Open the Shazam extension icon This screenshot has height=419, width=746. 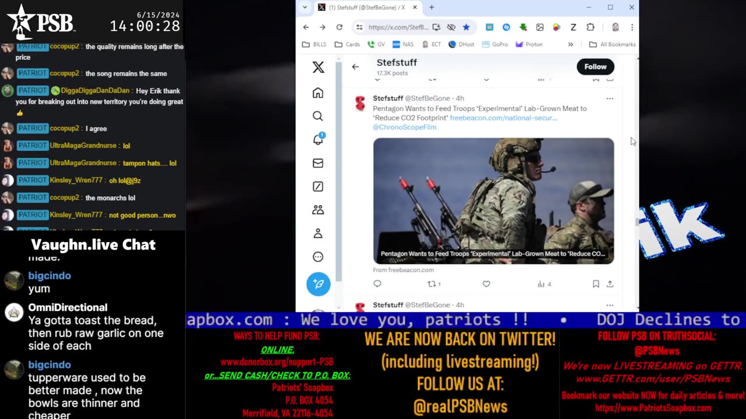506,27
